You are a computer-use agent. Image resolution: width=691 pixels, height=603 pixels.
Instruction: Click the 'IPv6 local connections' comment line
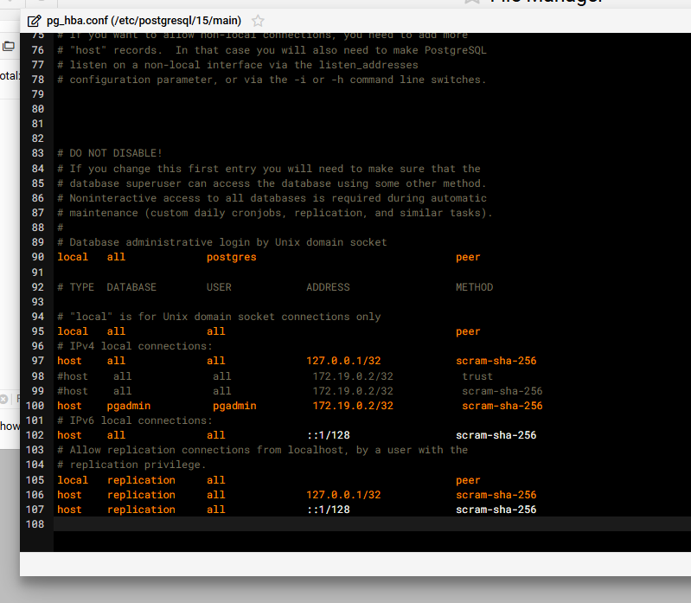click(135, 420)
